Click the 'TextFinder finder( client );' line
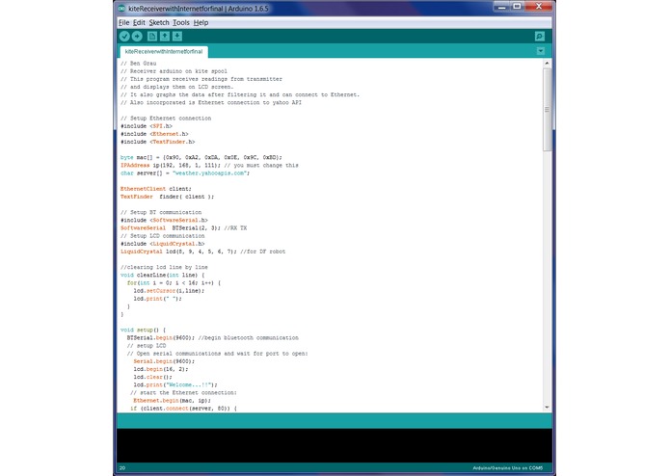This screenshot has height=476, width=670. [167, 197]
